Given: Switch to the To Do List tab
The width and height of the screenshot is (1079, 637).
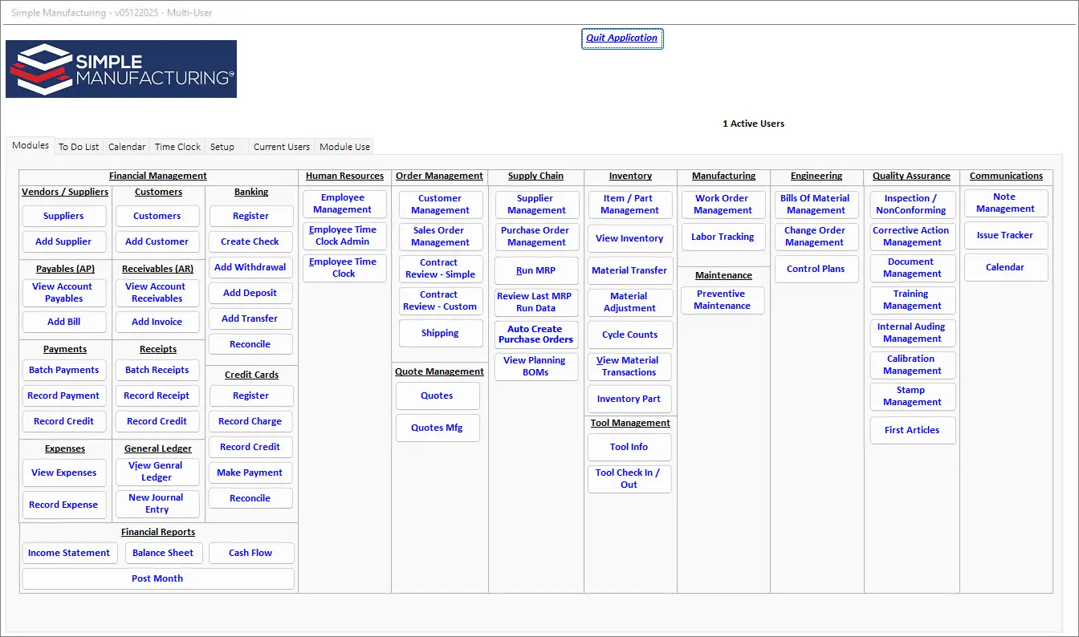Looking at the screenshot, I should tap(79, 147).
